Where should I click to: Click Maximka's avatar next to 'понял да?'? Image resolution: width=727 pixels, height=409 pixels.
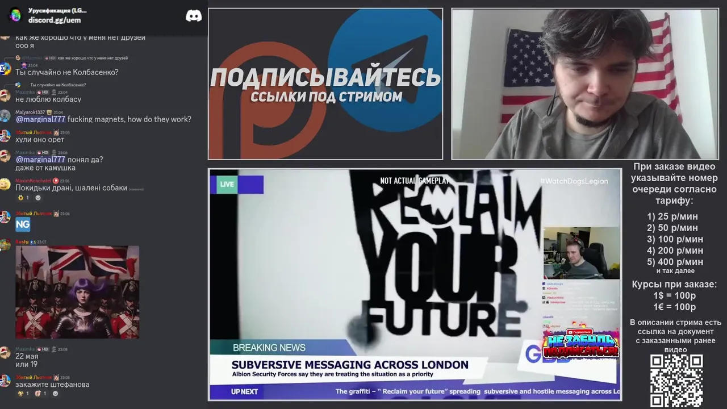pos(5,156)
